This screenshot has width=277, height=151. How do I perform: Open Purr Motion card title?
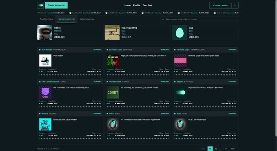(x=47, y=50)
